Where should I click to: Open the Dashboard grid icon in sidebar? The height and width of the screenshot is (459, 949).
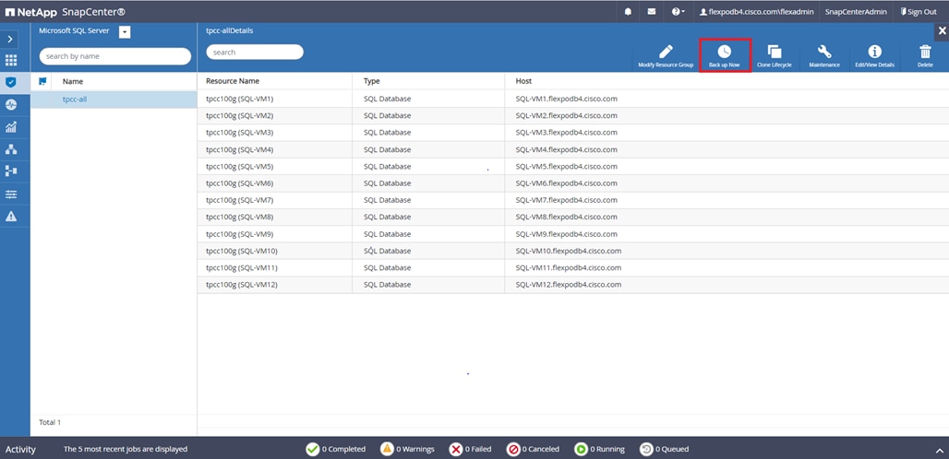click(x=10, y=60)
